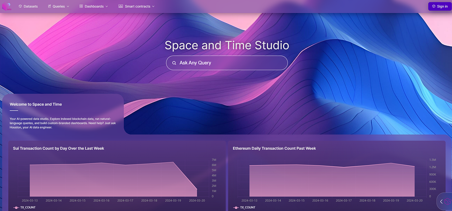Click the Space and Time beta logo
Screen dimensions: 452x211
click(x=7, y=6)
